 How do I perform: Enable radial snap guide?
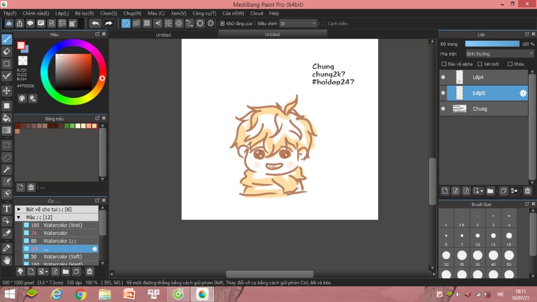(x=168, y=23)
